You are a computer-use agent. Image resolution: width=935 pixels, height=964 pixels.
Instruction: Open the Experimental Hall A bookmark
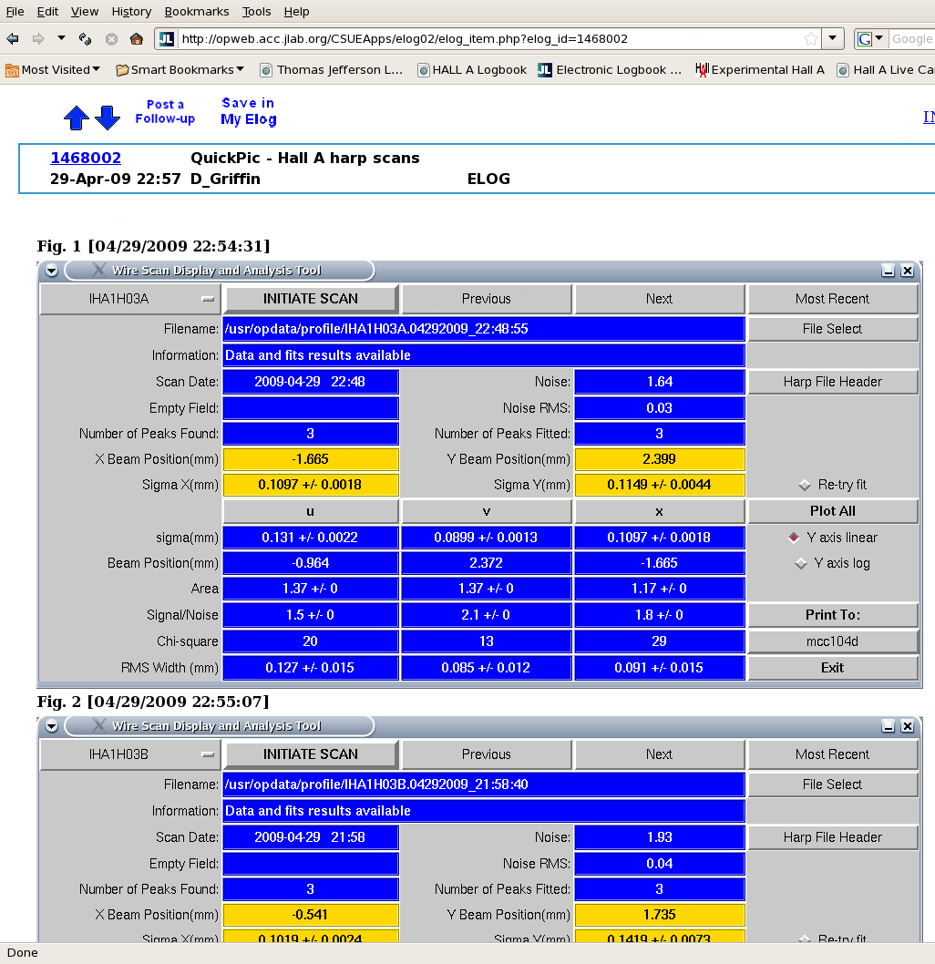click(x=760, y=70)
